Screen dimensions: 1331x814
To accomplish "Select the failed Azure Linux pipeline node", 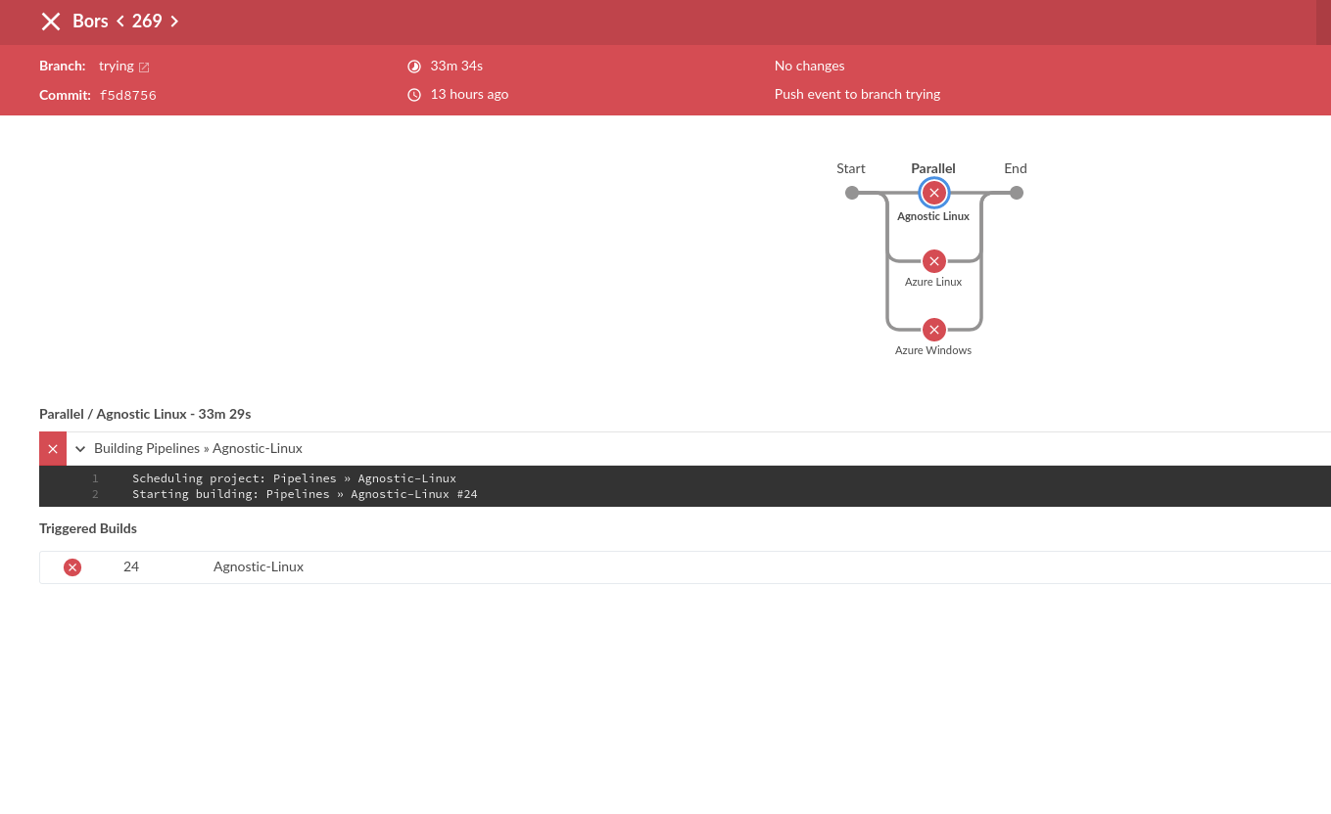I will [x=933, y=261].
